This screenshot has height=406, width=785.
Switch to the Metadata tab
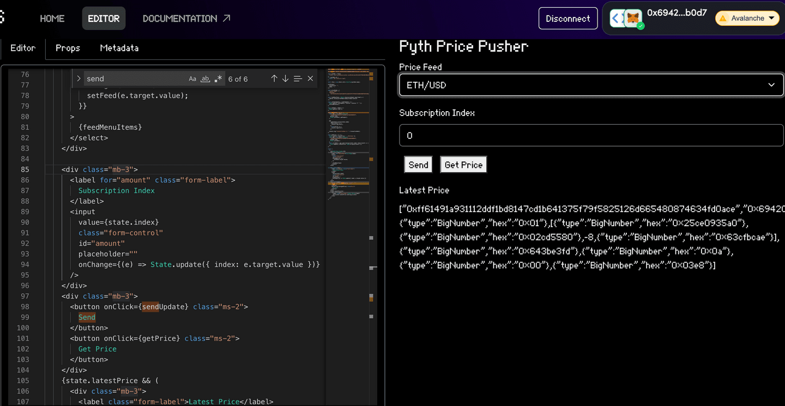tap(119, 48)
